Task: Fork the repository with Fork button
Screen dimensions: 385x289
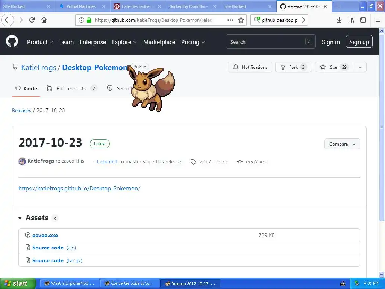Action: [x=293, y=67]
